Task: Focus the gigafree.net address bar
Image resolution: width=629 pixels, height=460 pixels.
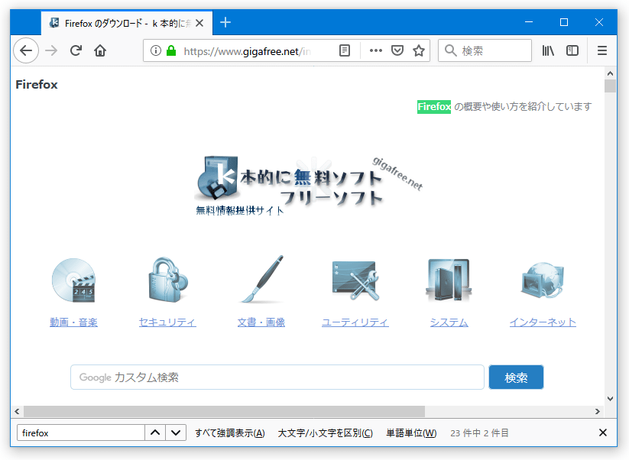Action: [x=247, y=51]
